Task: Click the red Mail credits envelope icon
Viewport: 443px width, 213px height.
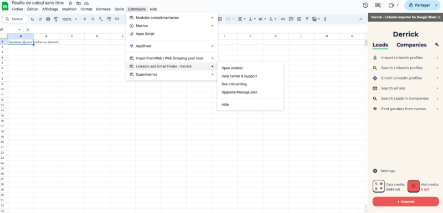Action: pos(413,186)
